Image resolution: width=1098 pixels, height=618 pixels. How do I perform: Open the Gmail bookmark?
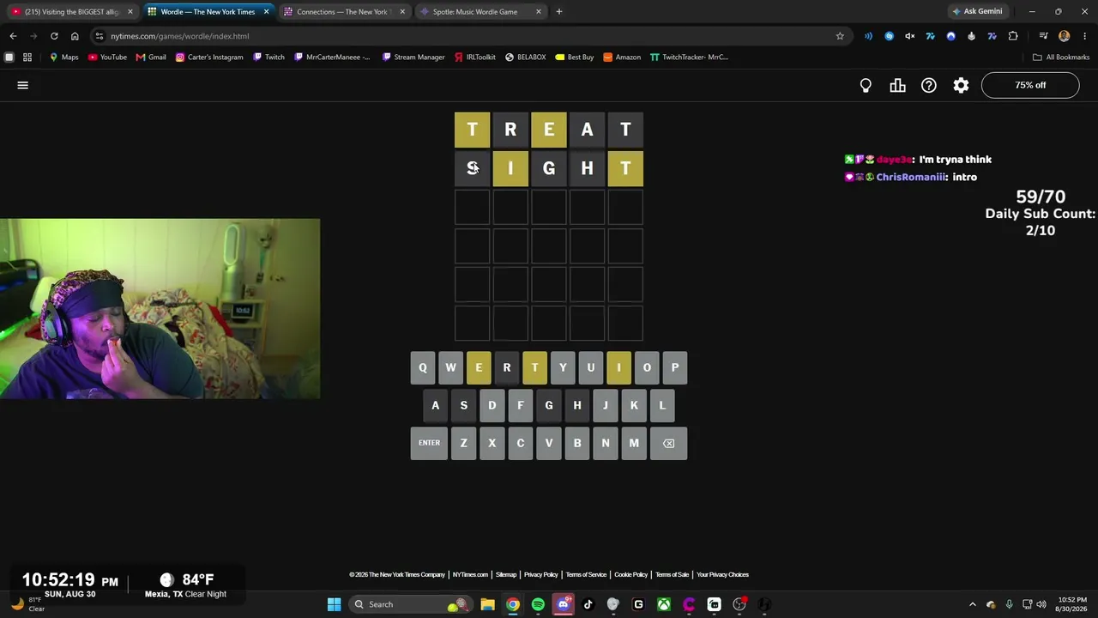pos(151,58)
